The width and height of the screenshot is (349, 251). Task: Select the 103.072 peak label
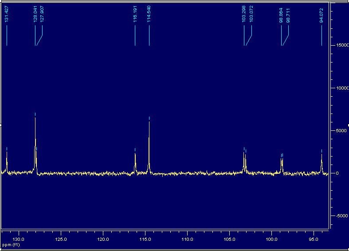click(251, 14)
